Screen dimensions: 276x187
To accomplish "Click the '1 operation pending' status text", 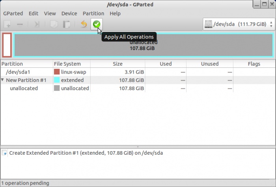I will [25, 183].
